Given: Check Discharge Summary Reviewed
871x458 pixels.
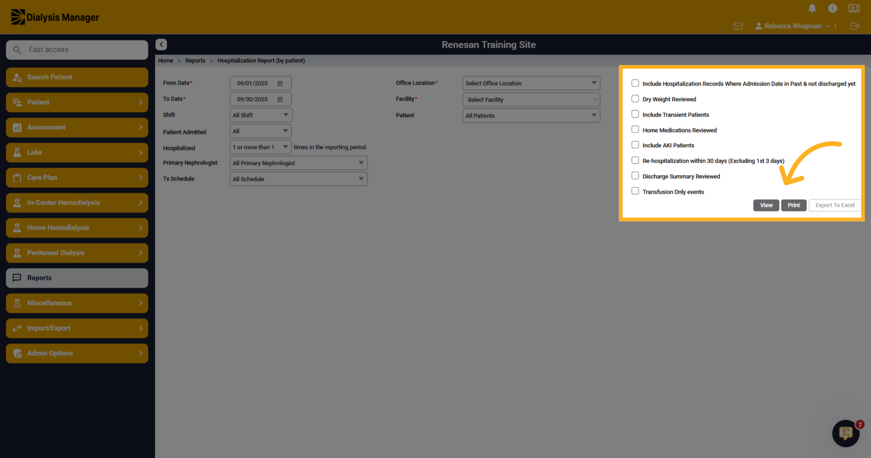Looking at the screenshot, I should click(635, 176).
